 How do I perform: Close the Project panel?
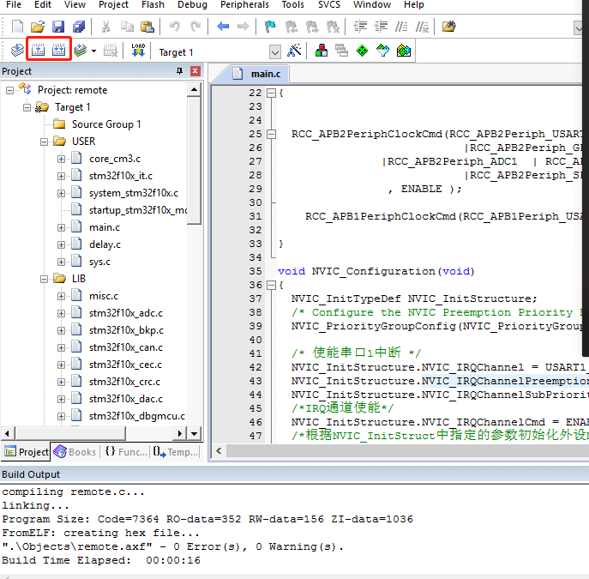[x=195, y=71]
